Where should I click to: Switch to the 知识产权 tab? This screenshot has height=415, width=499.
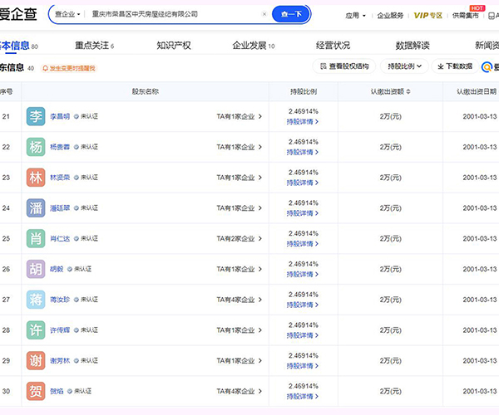pos(173,45)
